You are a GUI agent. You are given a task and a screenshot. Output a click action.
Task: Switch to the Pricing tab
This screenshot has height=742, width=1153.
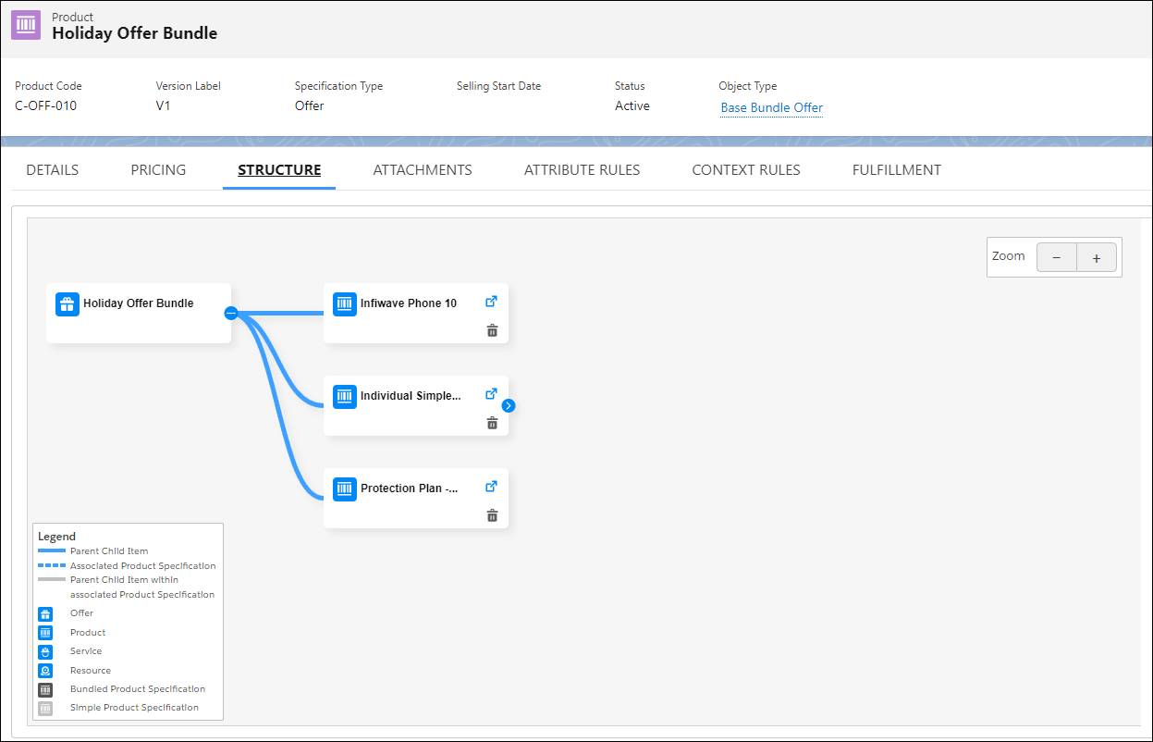coord(157,169)
